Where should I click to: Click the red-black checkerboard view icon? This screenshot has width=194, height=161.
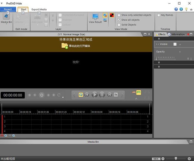tap(112, 15)
